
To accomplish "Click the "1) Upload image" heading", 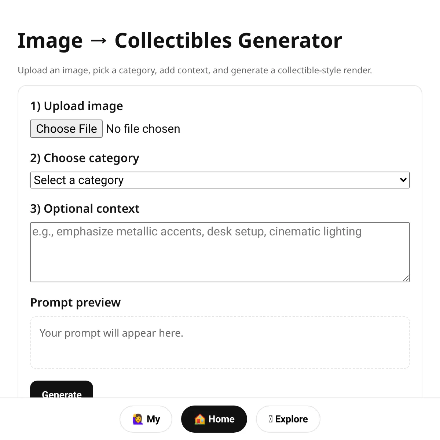I will 77,106.
